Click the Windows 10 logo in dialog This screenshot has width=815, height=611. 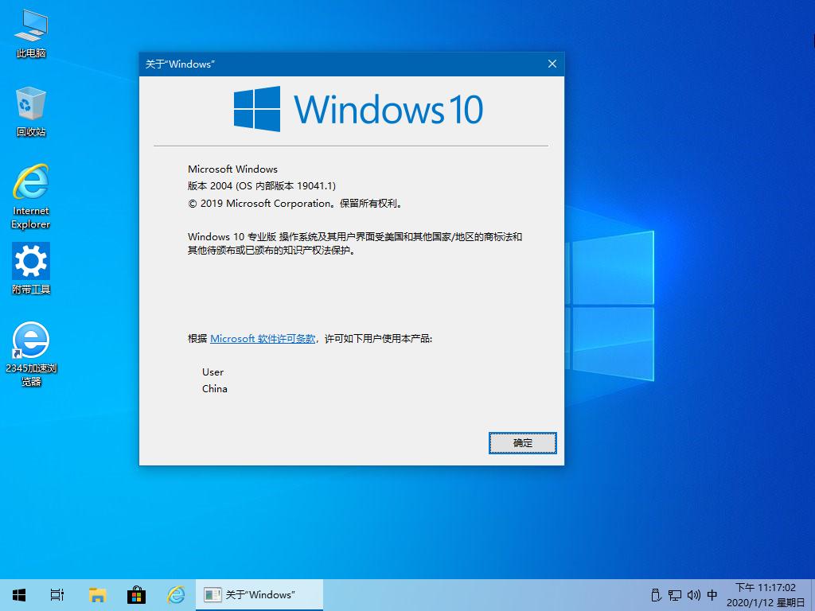click(x=358, y=108)
